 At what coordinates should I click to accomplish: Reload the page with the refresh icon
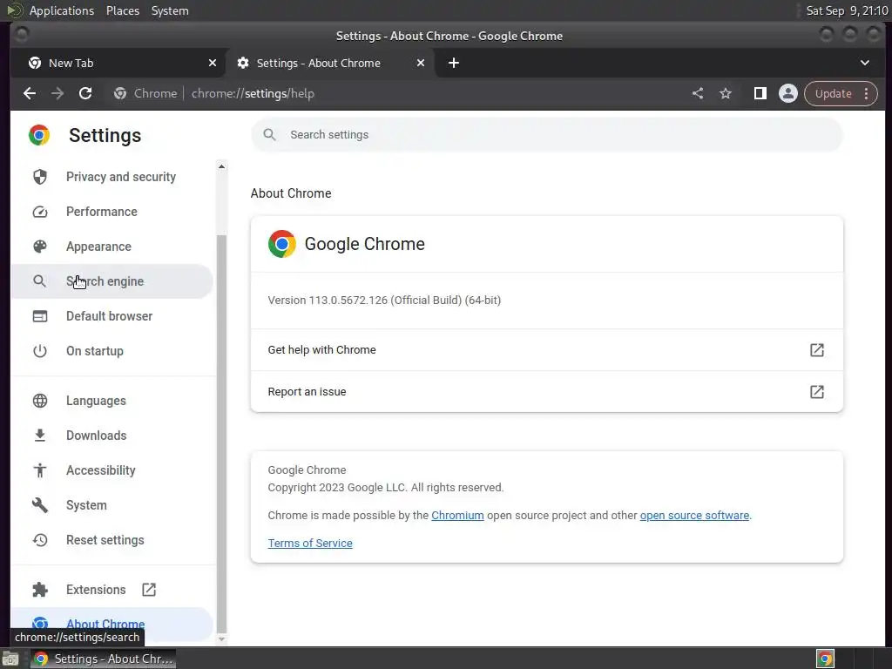click(x=85, y=93)
